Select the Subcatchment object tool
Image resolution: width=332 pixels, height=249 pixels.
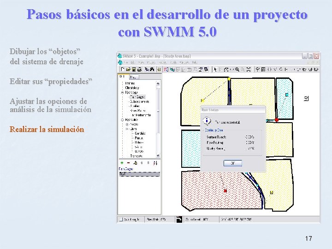coord(263,70)
